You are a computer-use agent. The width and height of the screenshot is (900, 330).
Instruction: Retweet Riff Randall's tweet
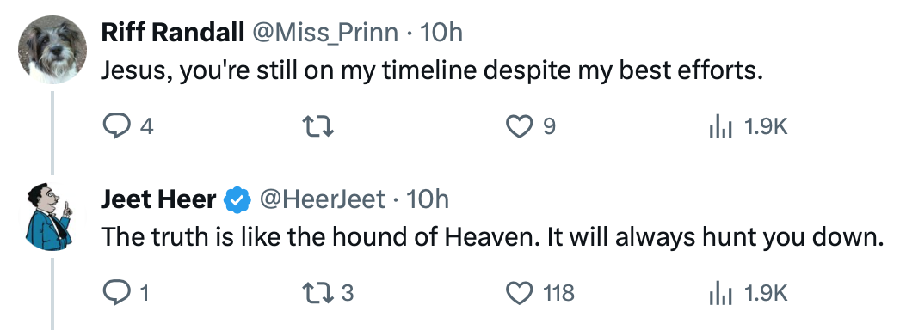pyautogui.click(x=318, y=126)
